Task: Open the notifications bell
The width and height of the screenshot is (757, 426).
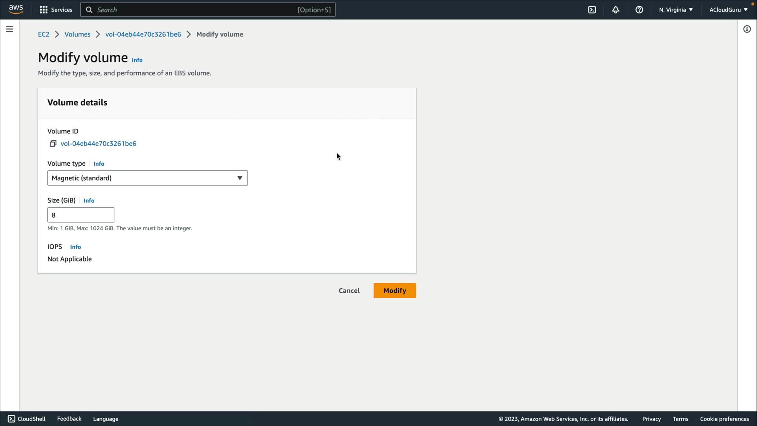Action: pos(615,10)
